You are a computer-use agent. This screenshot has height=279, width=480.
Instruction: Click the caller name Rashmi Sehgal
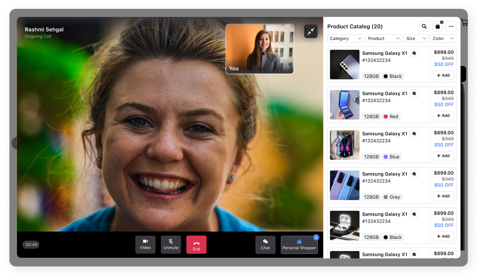pos(44,30)
